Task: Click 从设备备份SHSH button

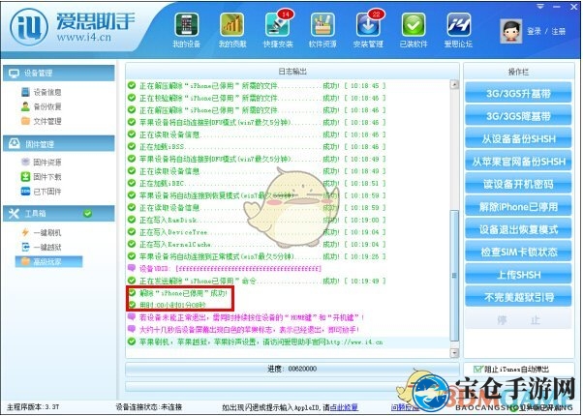Action: pyautogui.click(x=518, y=138)
